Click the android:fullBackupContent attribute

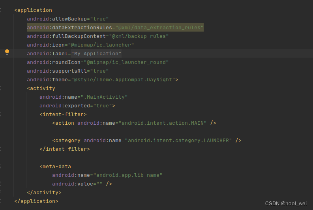coord(66,36)
